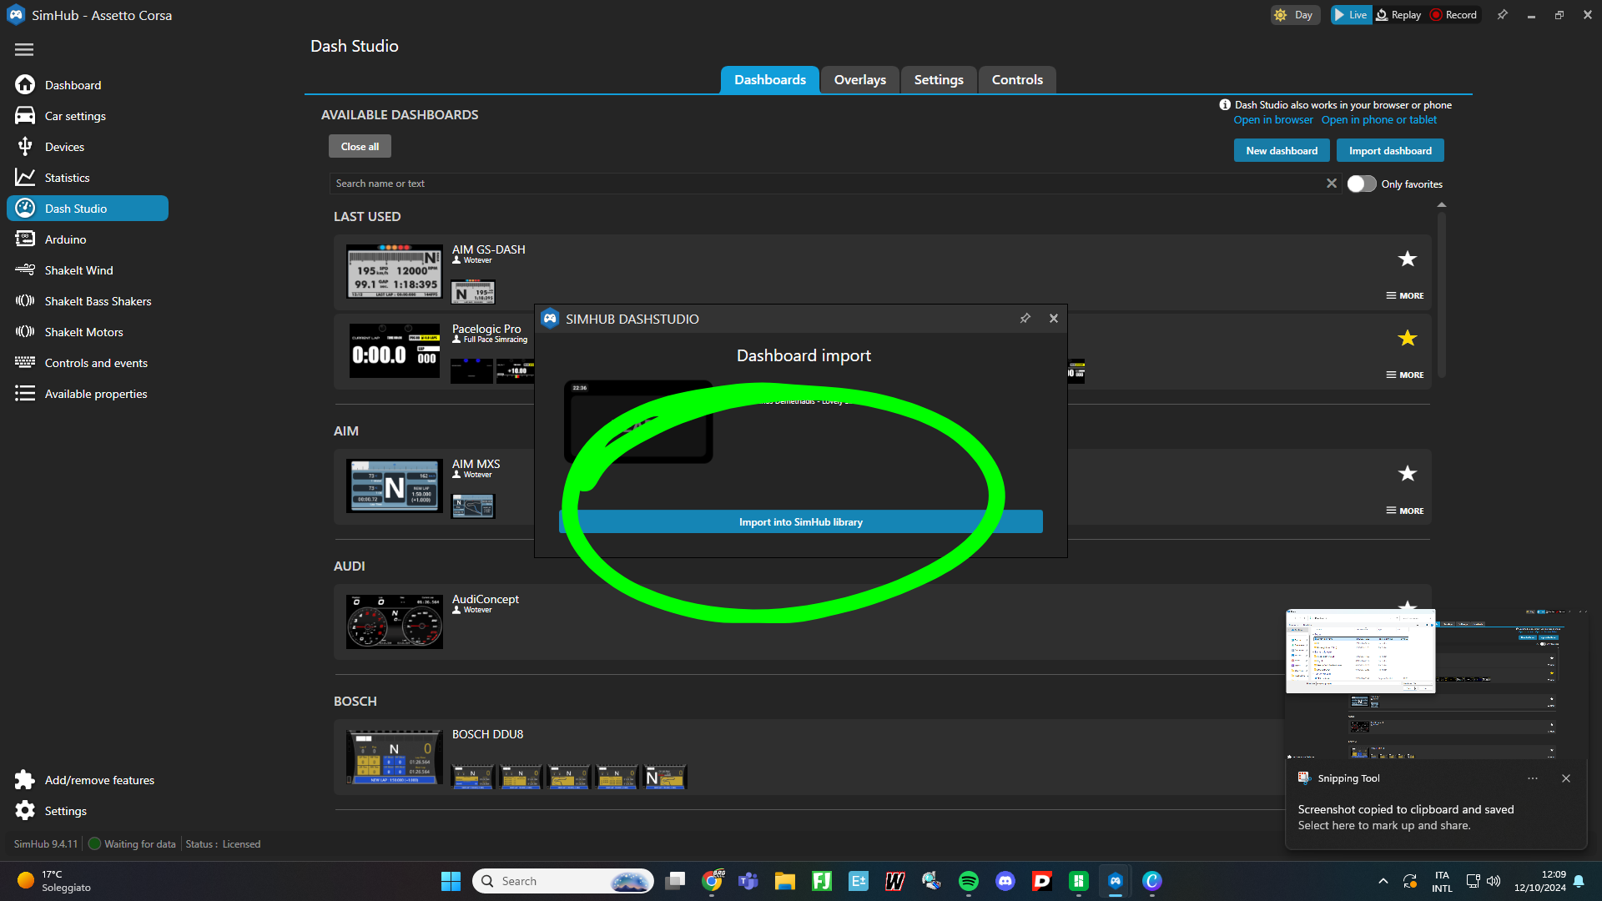
Task: Toggle the Only favorites switch
Action: (1362, 184)
